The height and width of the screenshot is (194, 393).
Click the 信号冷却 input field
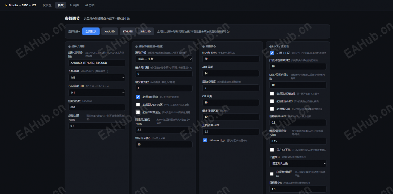click(x=164, y=145)
